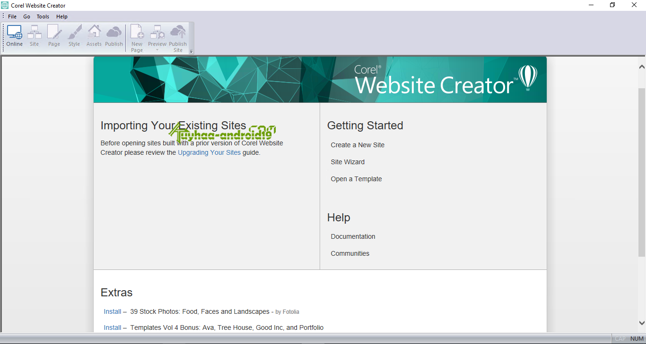This screenshot has height=344, width=646.
Task: Click the CAP status bar indicator
Action: click(x=620, y=339)
